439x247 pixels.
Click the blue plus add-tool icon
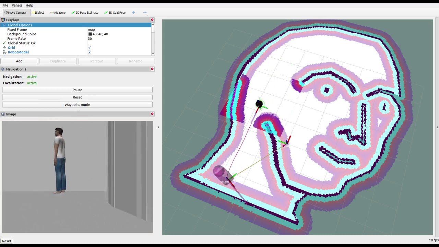tap(133, 13)
